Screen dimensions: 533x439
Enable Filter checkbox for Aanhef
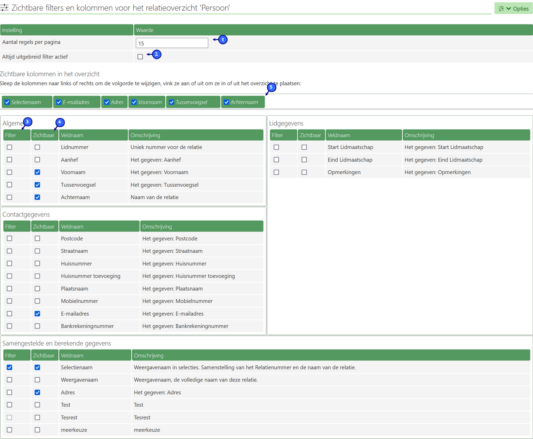coord(10,160)
